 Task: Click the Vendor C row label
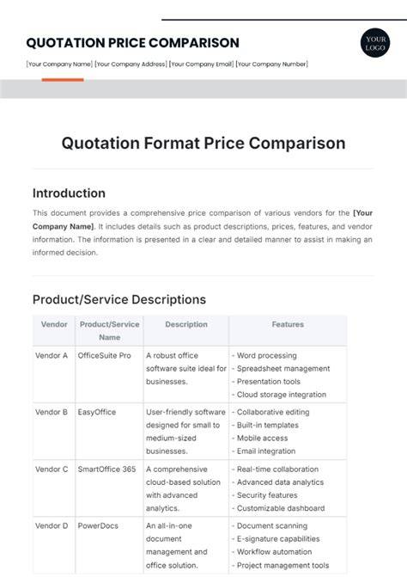[x=52, y=470]
